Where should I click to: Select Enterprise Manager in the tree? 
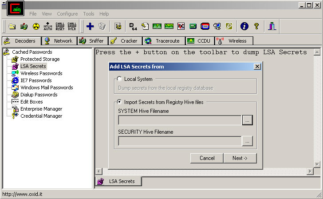(x=41, y=109)
